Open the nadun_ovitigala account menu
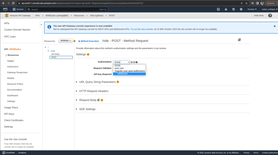Viewport: 278px width, 155px height. tap(270, 9)
